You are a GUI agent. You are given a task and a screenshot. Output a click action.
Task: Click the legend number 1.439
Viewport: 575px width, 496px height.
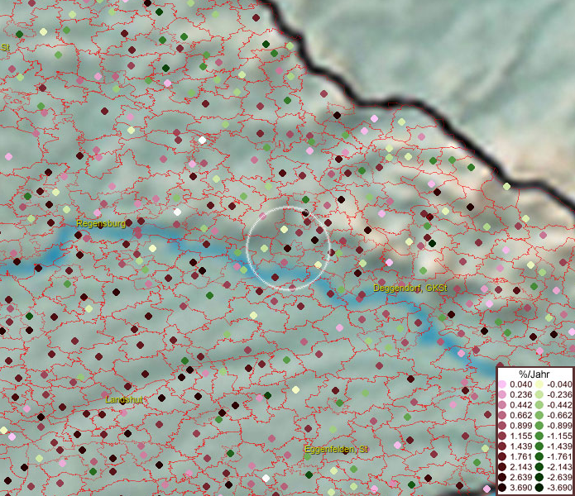521,446
